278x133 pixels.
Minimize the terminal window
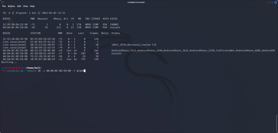[269, 2]
